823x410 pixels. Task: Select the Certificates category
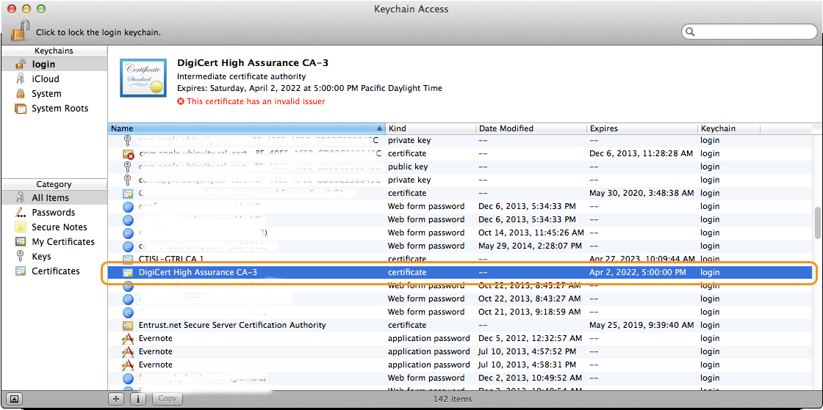(x=55, y=271)
